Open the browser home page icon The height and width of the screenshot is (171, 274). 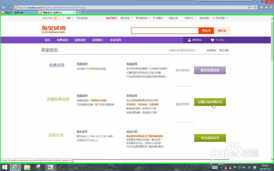pos(262,7)
